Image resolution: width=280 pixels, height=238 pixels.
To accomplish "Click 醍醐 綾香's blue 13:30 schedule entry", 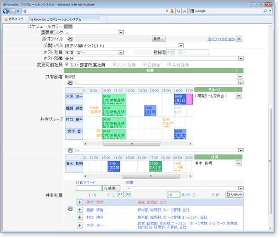I will [150, 111].
